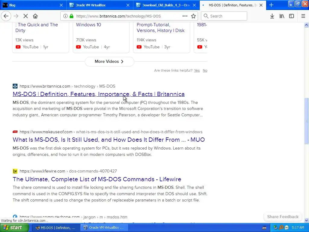Show site information icon in address bar
The image size is (309, 232).
coord(65,16)
